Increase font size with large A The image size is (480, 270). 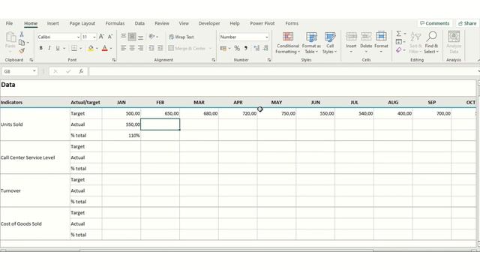click(101, 37)
